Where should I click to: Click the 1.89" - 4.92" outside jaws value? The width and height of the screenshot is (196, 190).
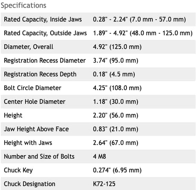pyautogui.click(x=143, y=33)
